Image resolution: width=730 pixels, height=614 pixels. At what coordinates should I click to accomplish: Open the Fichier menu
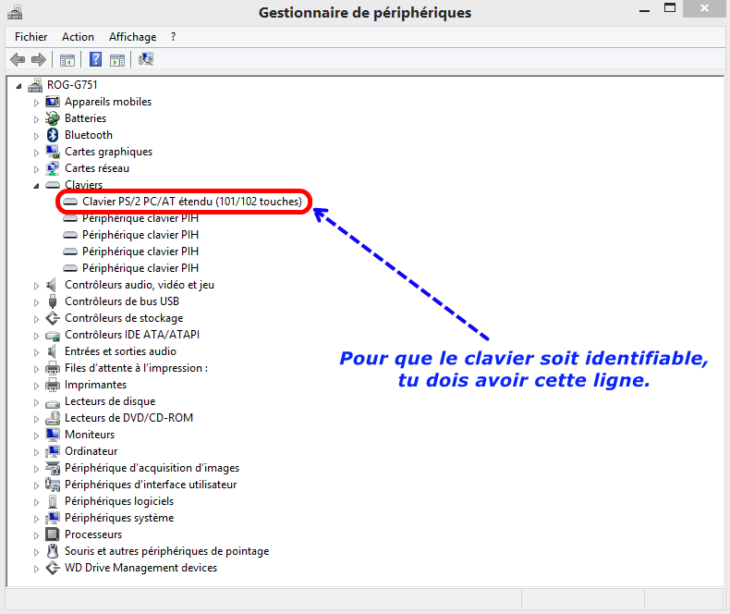[x=30, y=37]
